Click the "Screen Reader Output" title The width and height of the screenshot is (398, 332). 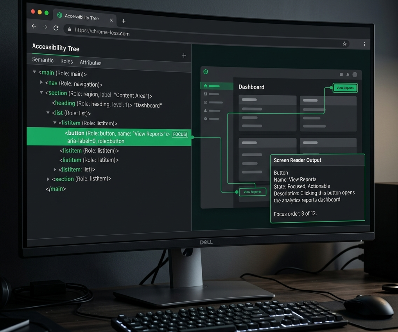(298, 160)
